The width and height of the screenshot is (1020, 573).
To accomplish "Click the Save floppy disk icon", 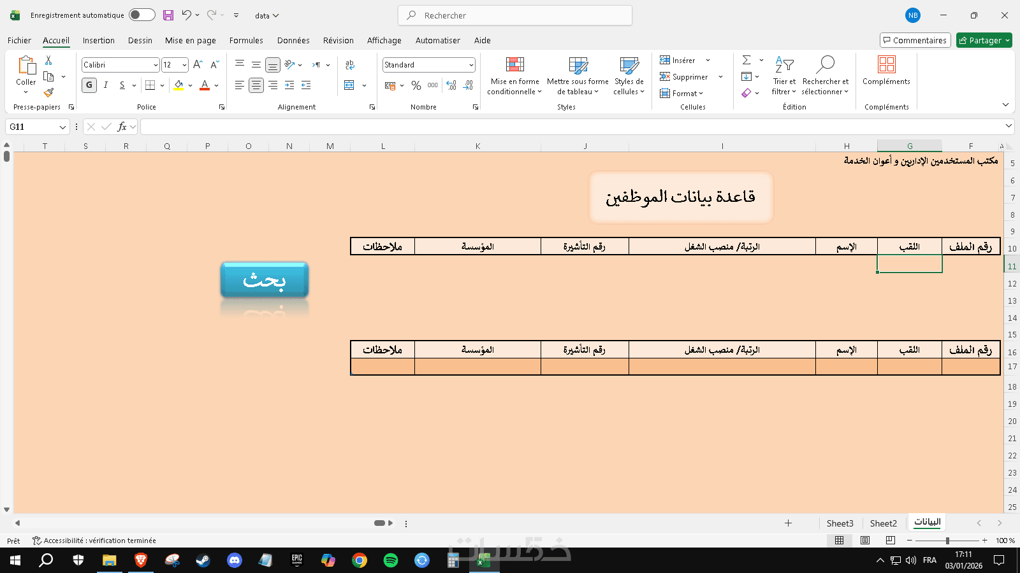I will [168, 15].
